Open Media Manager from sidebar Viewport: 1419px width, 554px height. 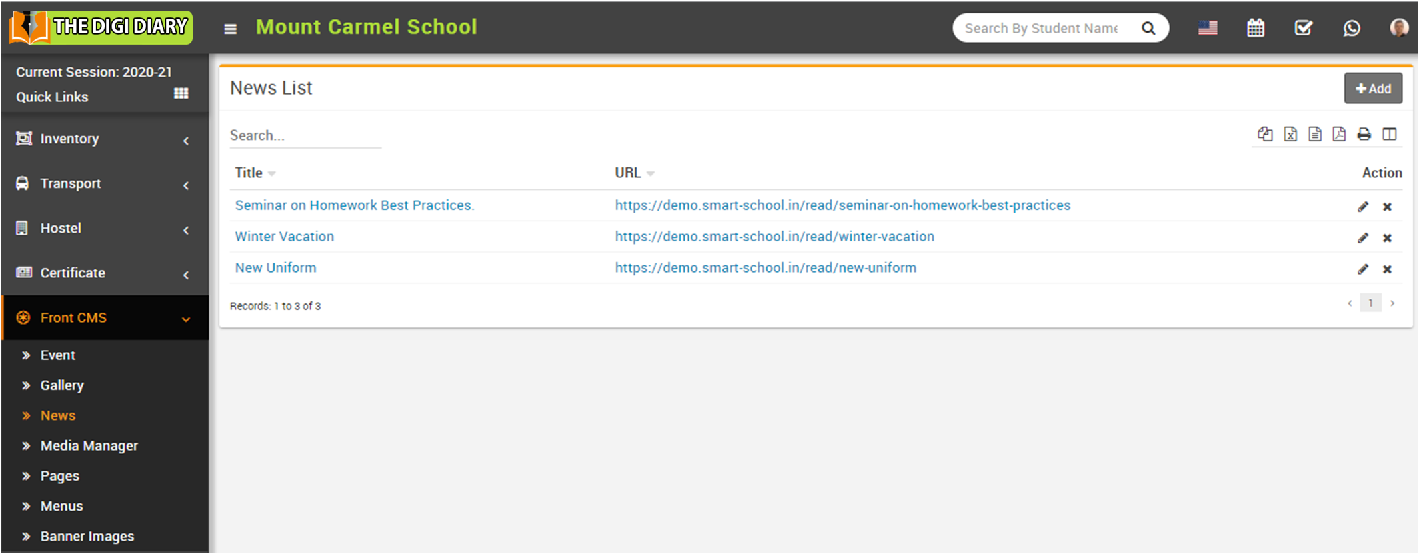pos(89,445)
